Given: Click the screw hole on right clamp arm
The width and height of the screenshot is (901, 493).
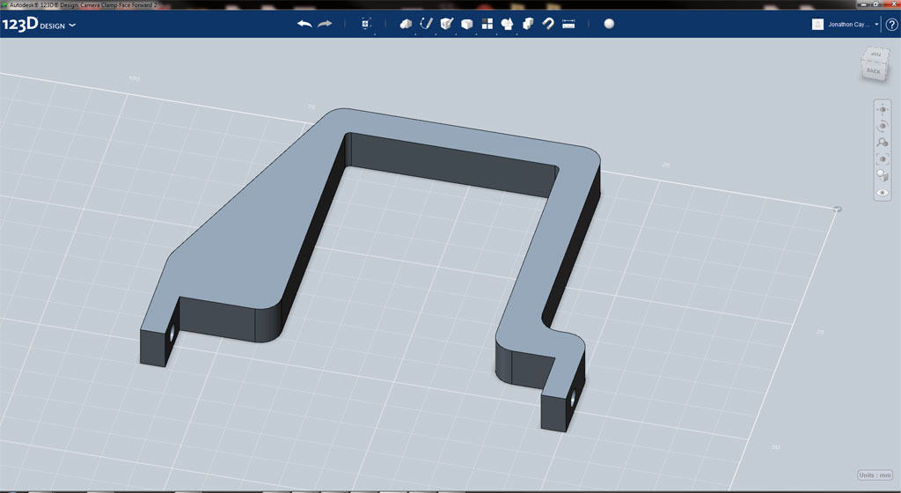Looking at the screenshot, I should coord(572,397).
